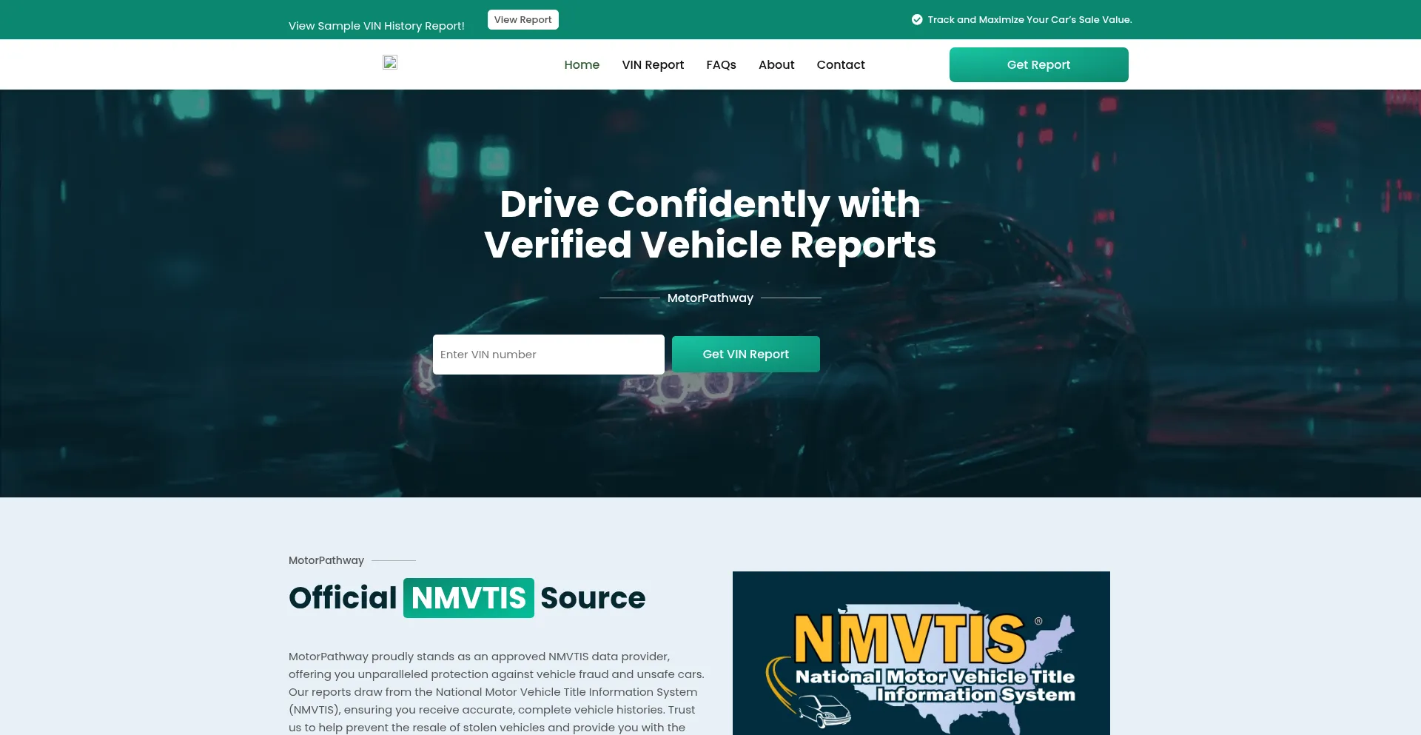Open the Home menu item

tap(582, 65)
